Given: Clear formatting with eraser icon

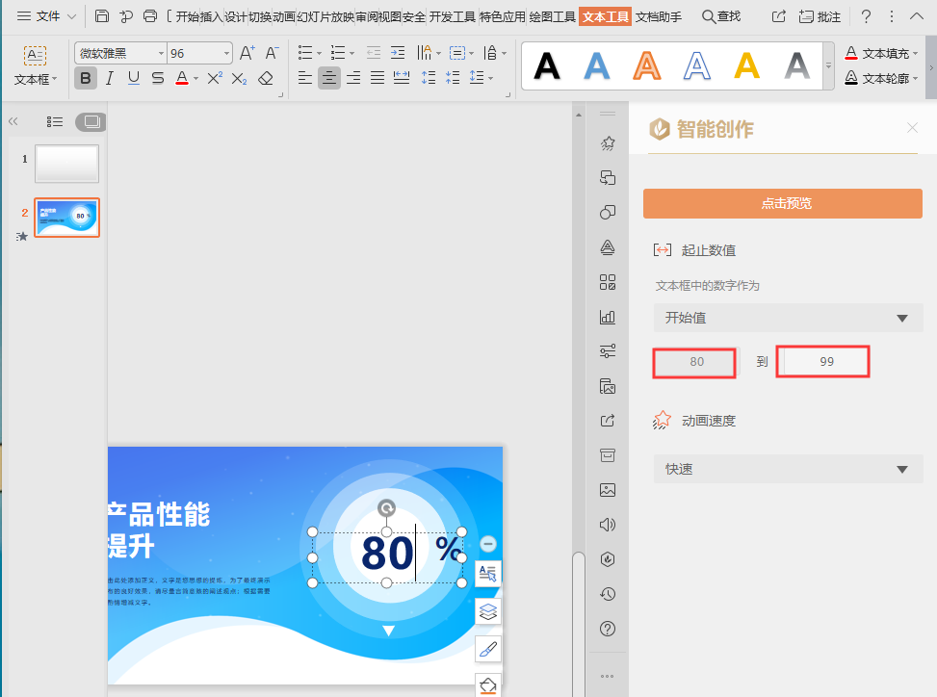Looking at the screenshot, I should coord(266,78).
